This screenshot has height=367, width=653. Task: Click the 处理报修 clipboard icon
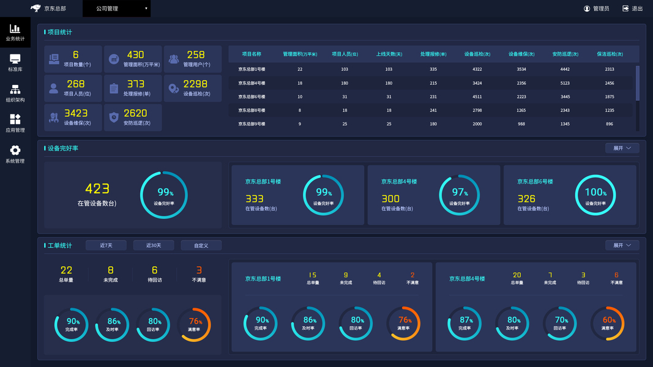114,88
